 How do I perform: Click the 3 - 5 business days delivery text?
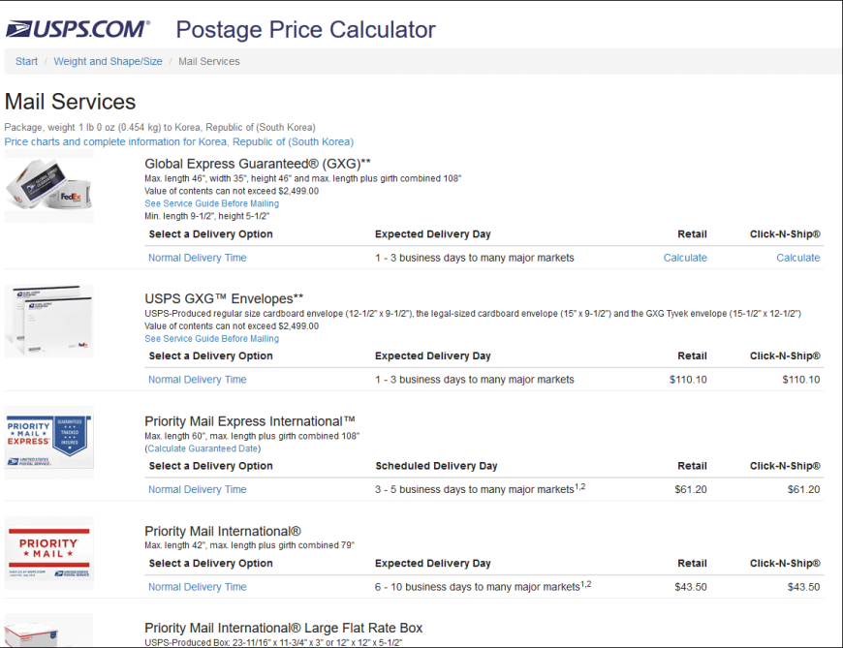480,489
